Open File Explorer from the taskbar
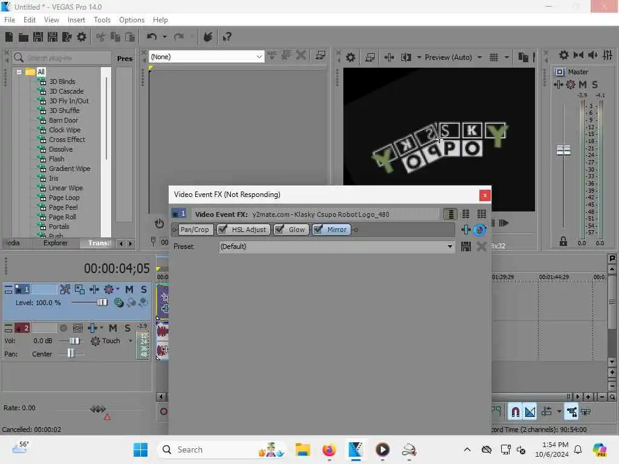Viewport: 619px width, 464px height. (303, 449)
